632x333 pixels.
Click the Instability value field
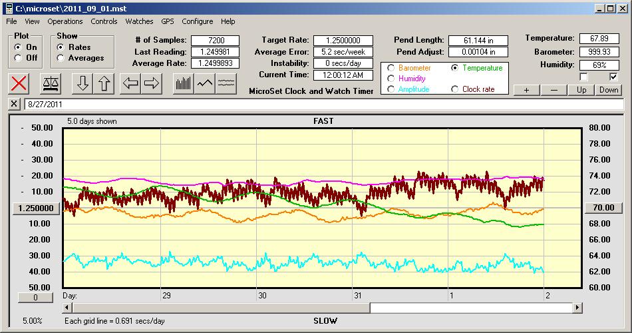click(343, 63)
